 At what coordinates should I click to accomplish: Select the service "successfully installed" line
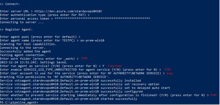(x=70, y=81)
